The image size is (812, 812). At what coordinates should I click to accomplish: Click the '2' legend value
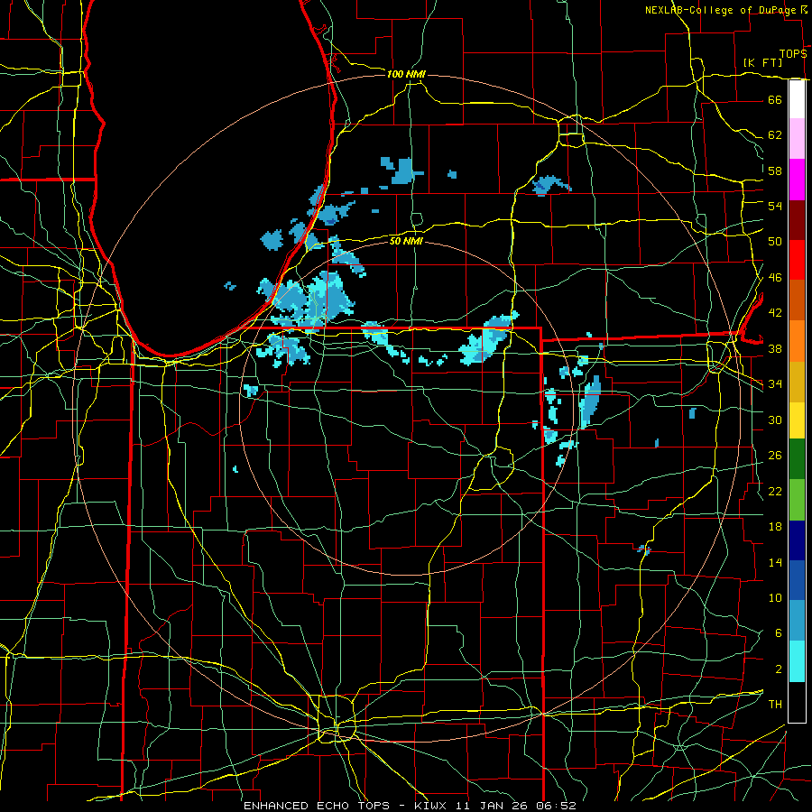[778, 669]
